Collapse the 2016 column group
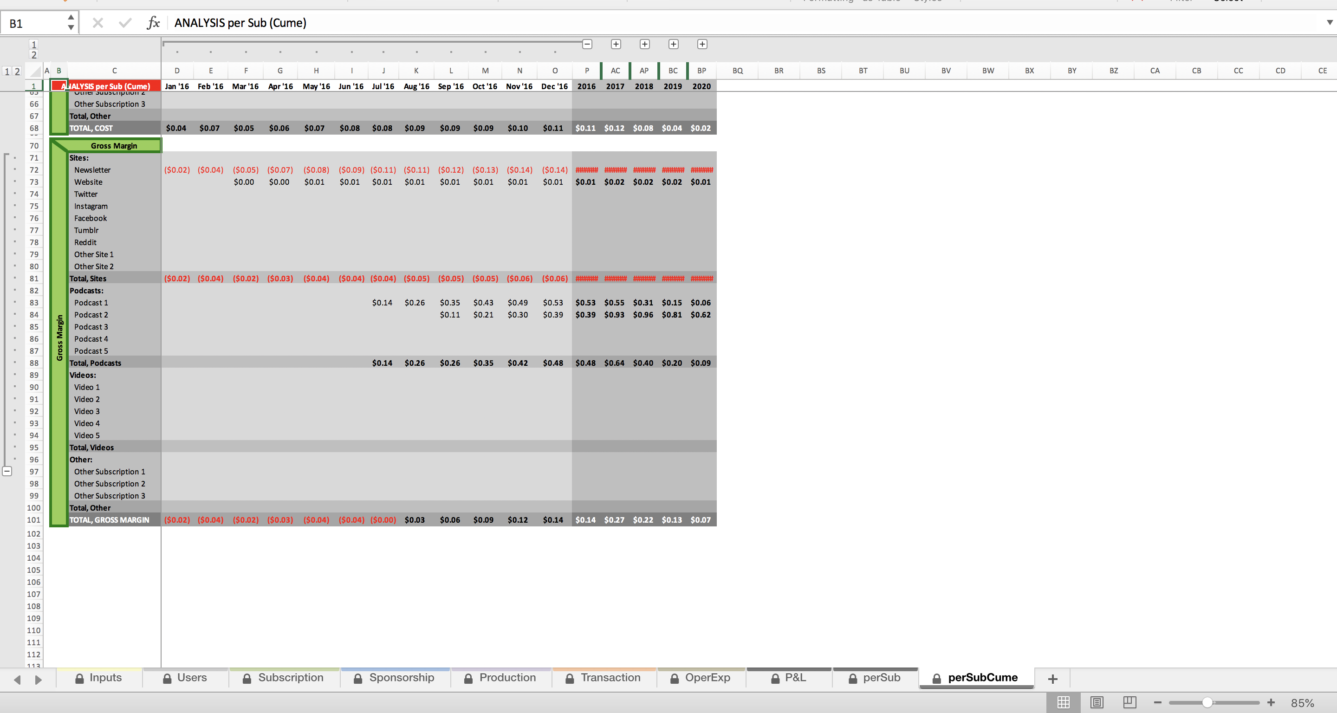 (587, 44)
